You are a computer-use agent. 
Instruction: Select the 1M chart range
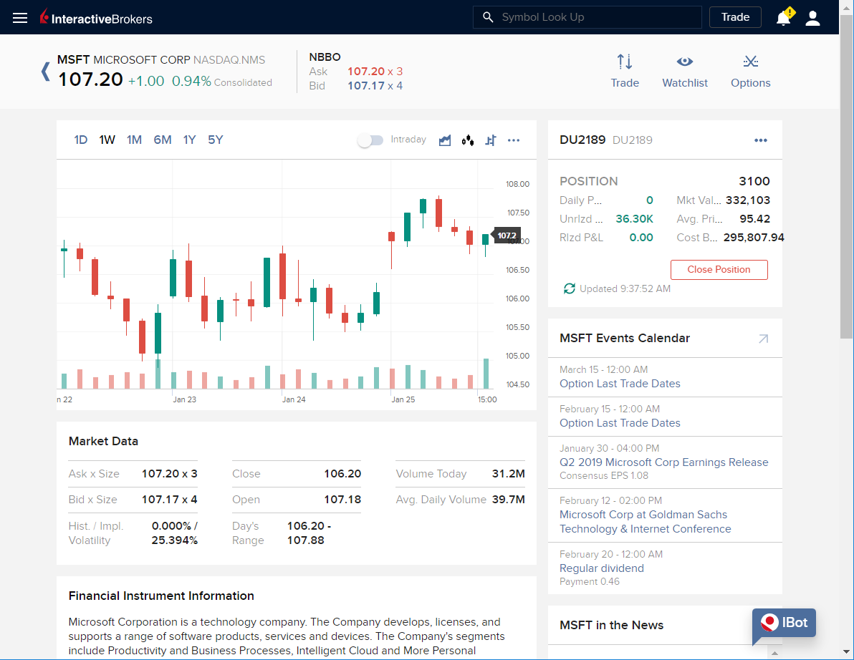134,140
